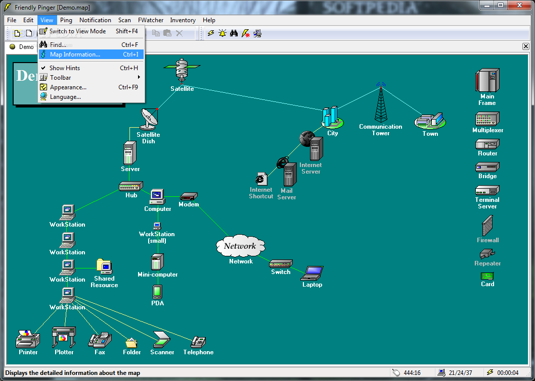Select the Shared Resource icon
The height and width of the screenshot is (381, 535).
coord(104,266)
